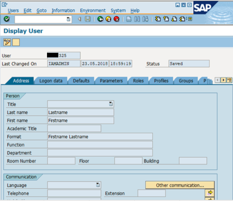Click the green Back arrow icon

100,19
